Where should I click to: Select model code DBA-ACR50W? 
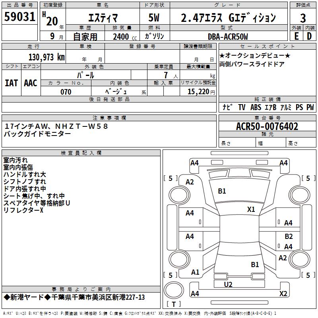[228, 37]
